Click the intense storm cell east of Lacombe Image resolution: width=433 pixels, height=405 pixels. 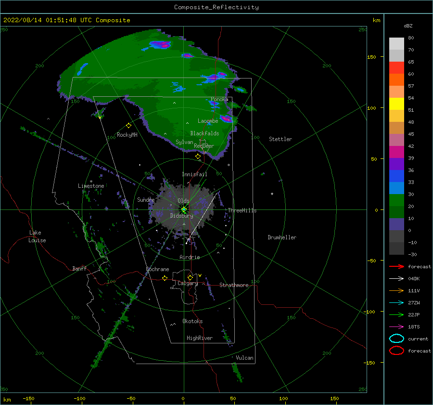(227, 119)
